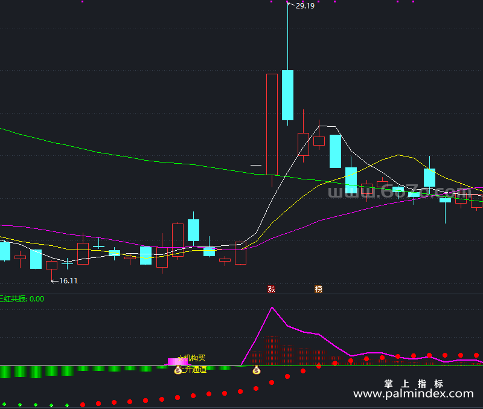Click the 16.11 low price label

(x=68, y=281)
